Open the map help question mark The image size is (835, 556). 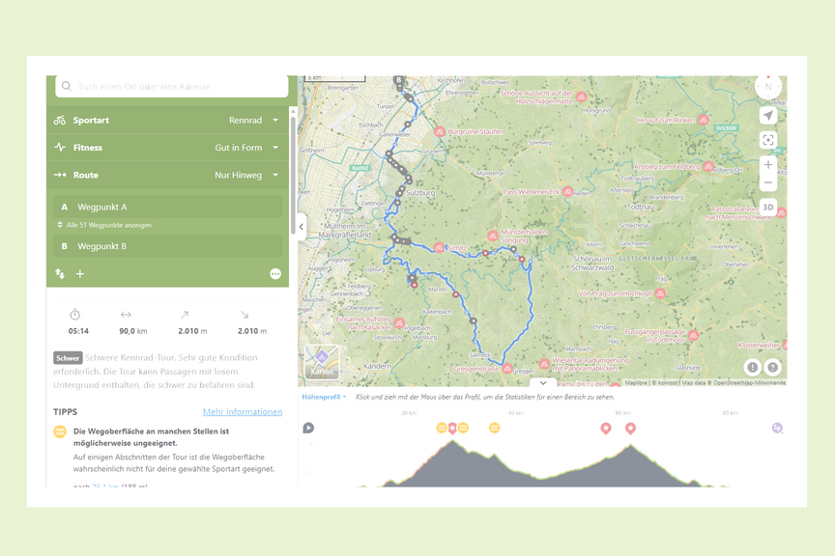coord(772,367)
